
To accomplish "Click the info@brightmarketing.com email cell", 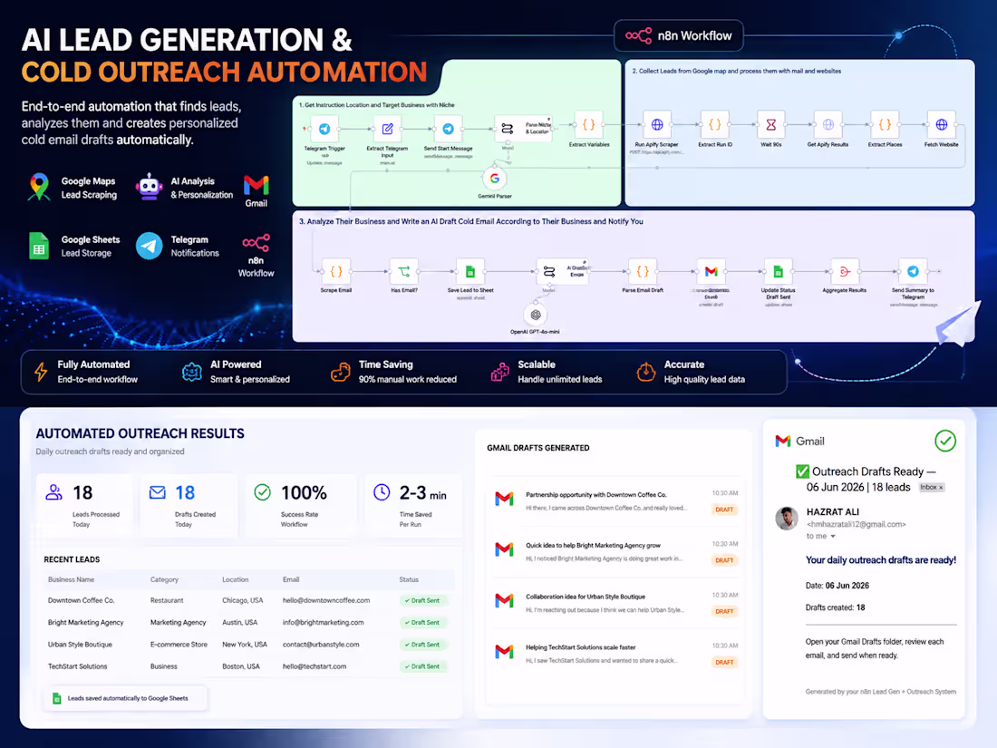I will coord(323,623).
